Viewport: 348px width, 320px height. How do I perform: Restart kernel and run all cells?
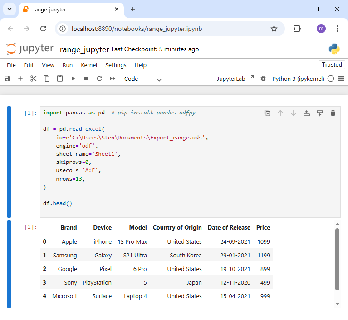point(113,79)
